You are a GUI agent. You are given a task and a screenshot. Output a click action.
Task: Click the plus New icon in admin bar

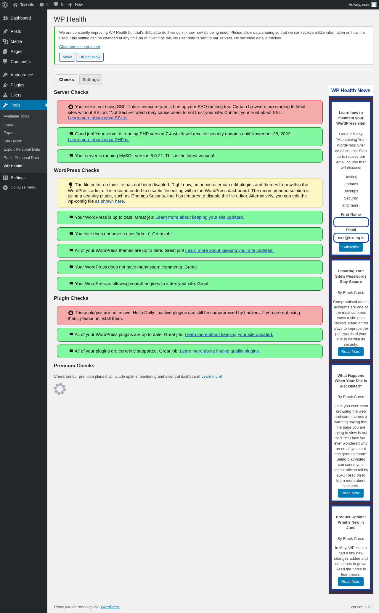pyautogui.click(x=70, y=5)
